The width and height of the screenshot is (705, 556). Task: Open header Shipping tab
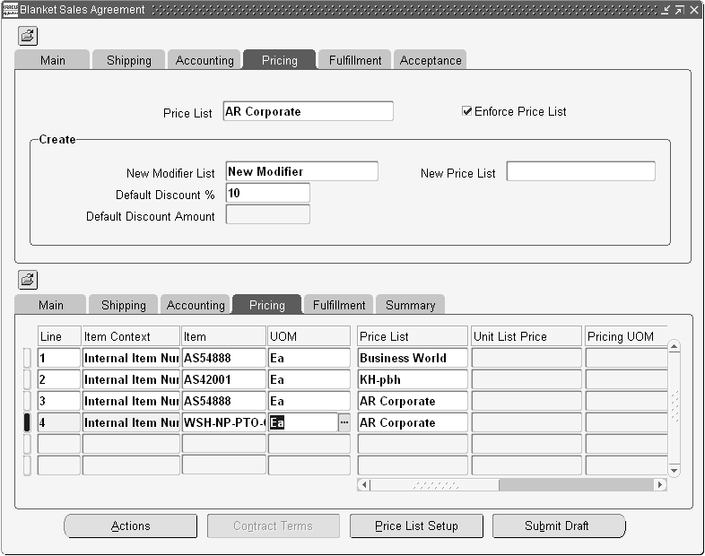coord(128,60)
